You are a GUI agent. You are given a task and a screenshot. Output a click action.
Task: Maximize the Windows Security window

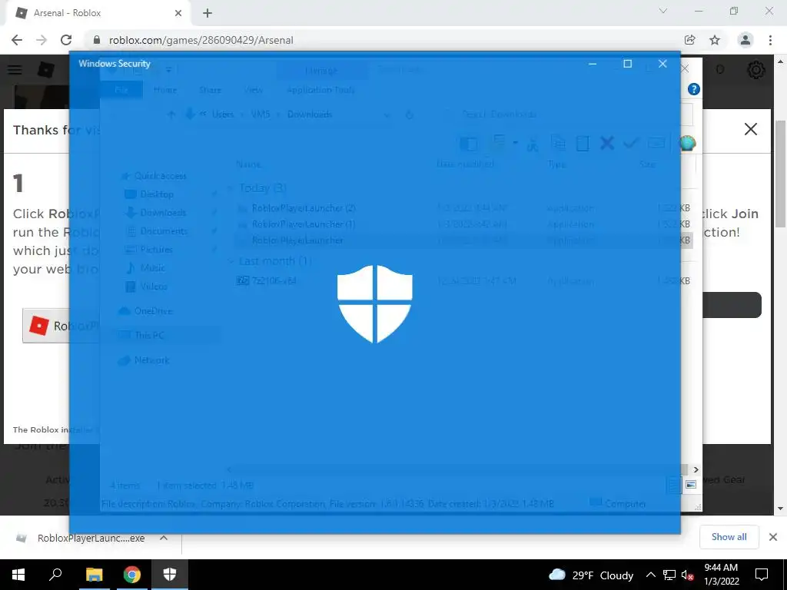pos(627,64)
